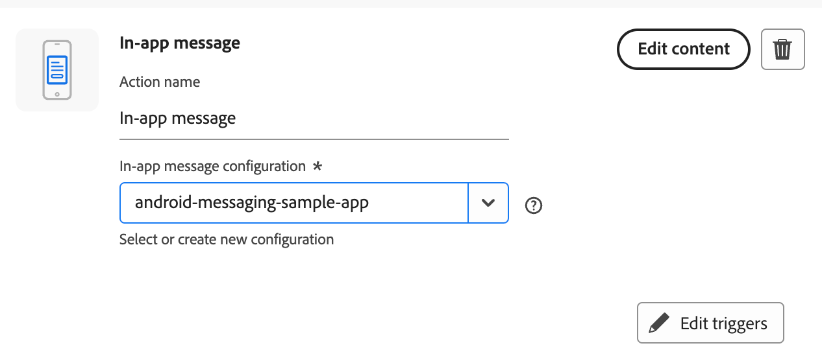Focus the 'In-app message' text in name field

point(178,119)
